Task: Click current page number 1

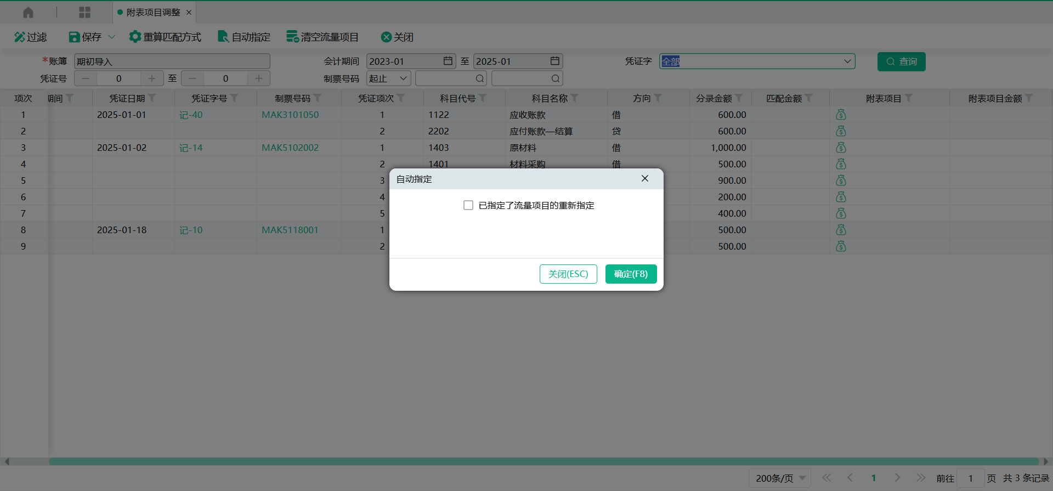Action: click(x=874, y=478)
